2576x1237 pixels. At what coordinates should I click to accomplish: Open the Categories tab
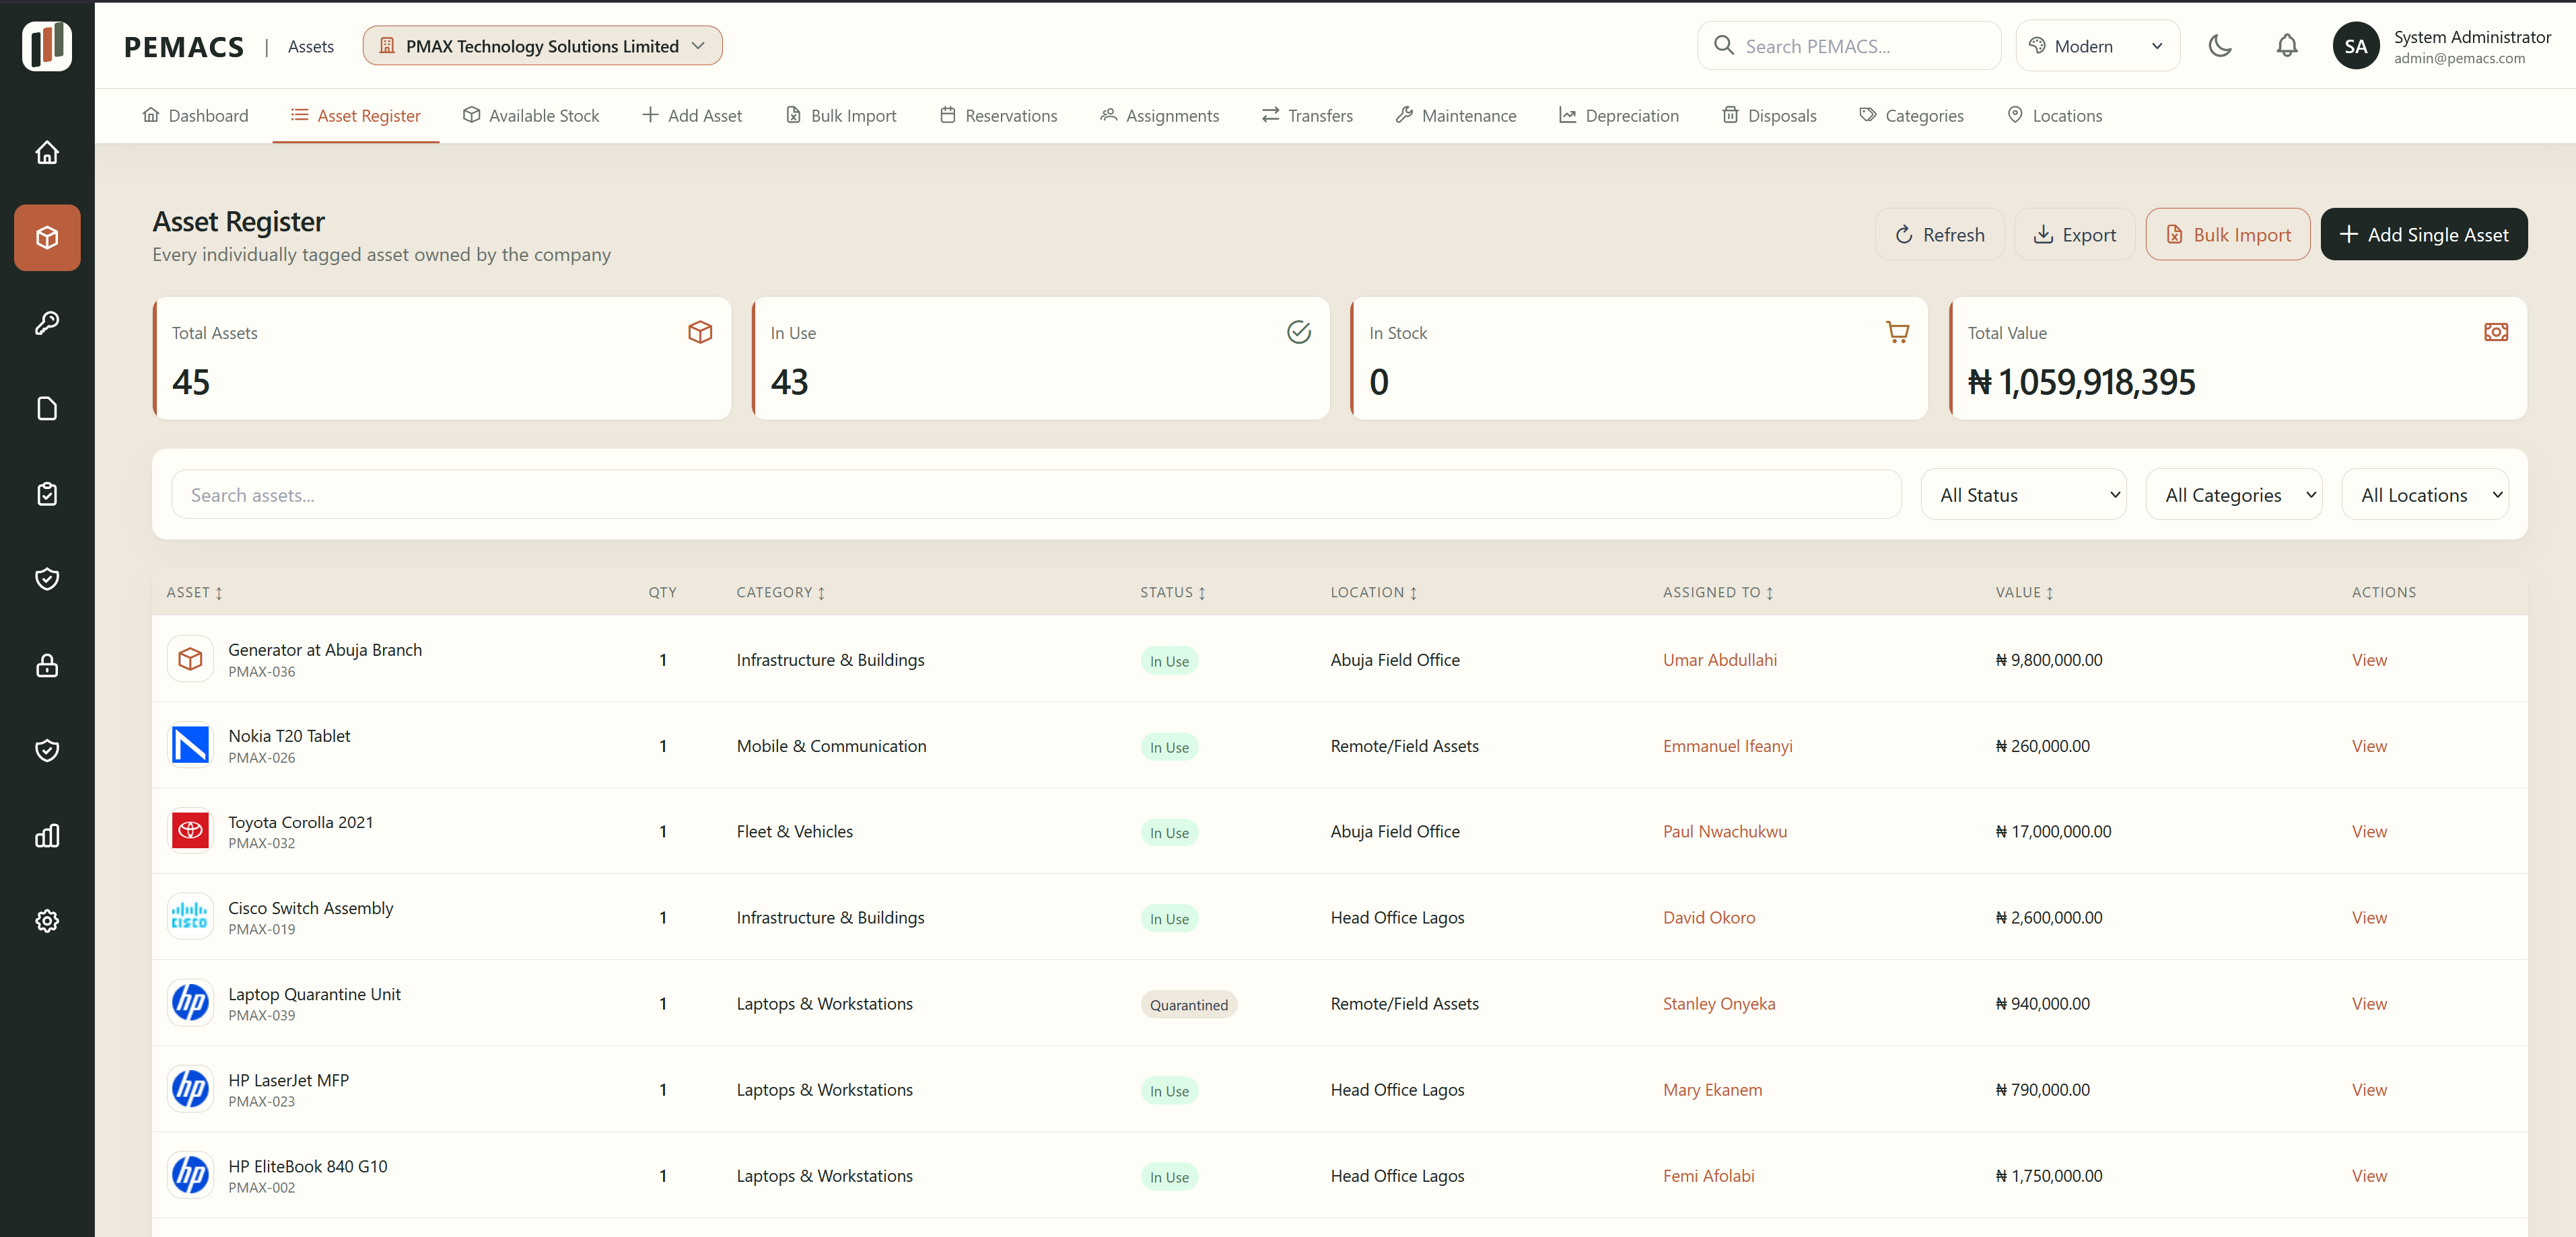point(1911,115)
